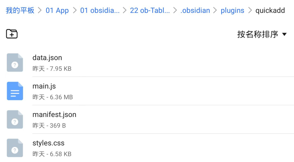Open the main.js file name

pos(44,86)
